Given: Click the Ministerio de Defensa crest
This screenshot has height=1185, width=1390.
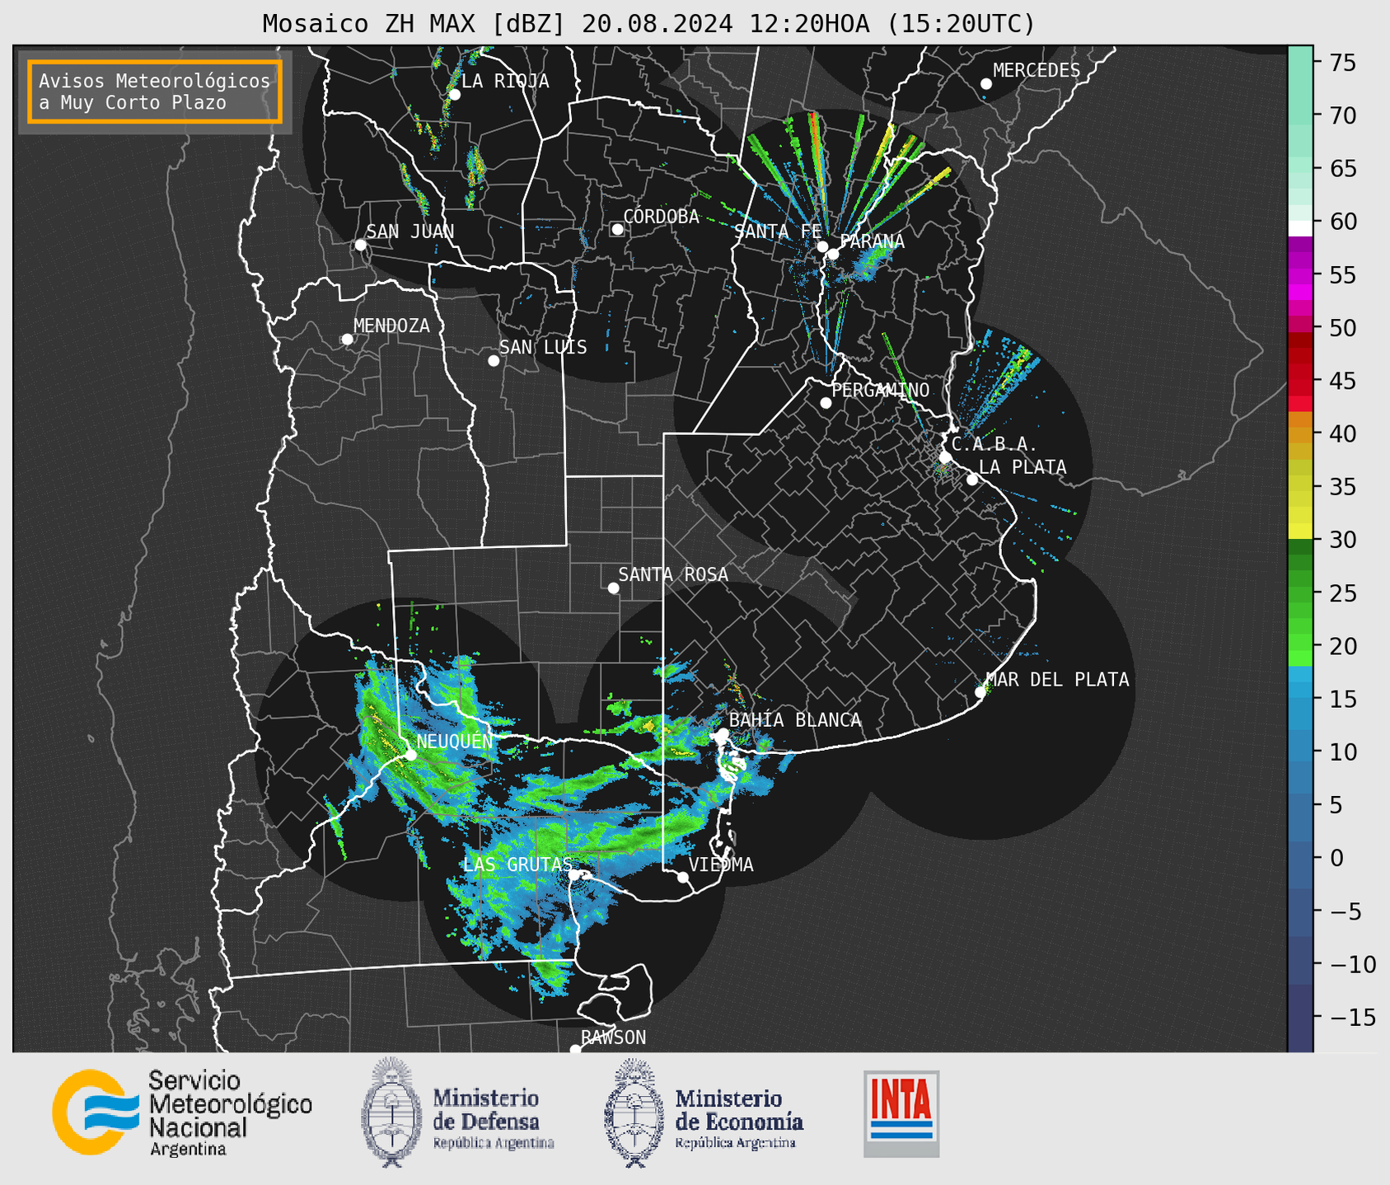Looking at the screenshot, I should point(391,1112).
